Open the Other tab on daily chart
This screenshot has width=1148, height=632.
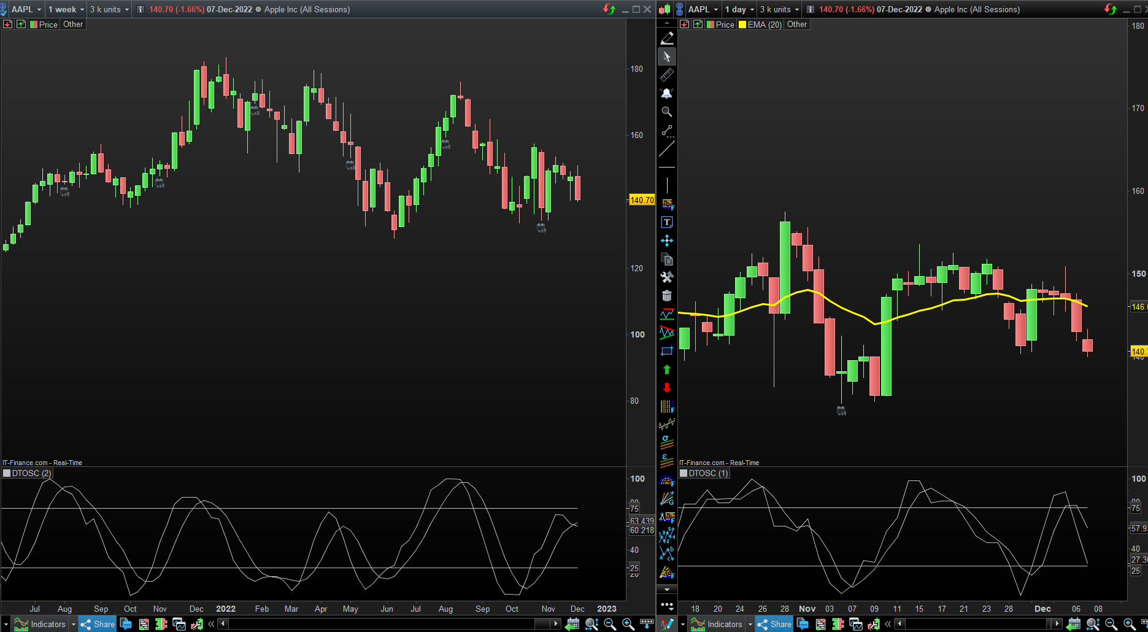click(797, 25)
